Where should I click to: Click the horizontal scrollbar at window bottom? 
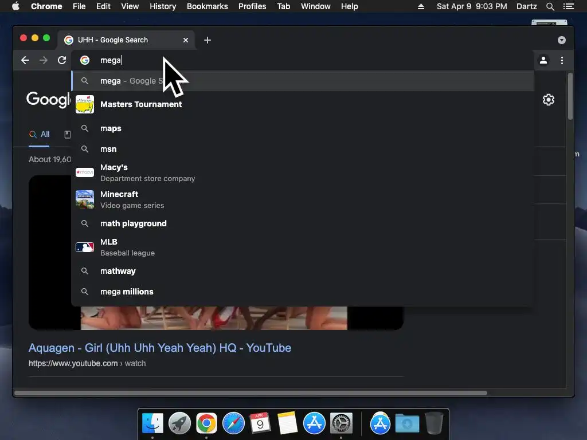point(251,393)
